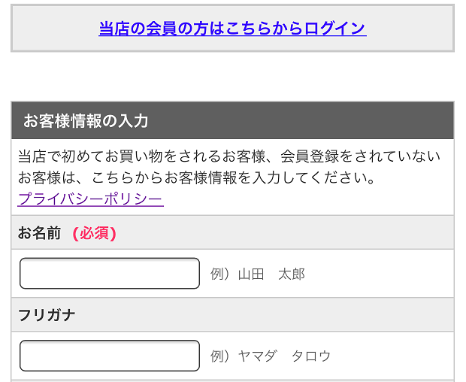The image size is (466, 382).
Task: Click the 例） prefix beside the name field
Action: pos(219,274)
